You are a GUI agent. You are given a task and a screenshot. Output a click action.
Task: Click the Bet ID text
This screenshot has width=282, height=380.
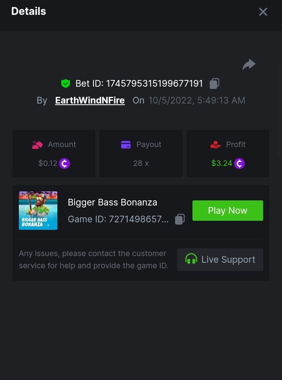tap(139, 84)
